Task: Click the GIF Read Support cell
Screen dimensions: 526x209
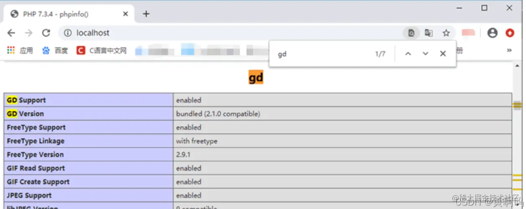Action: coord(89,168)
